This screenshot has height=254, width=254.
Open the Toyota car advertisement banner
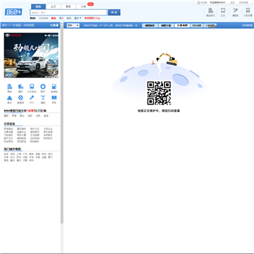[31, 55]
